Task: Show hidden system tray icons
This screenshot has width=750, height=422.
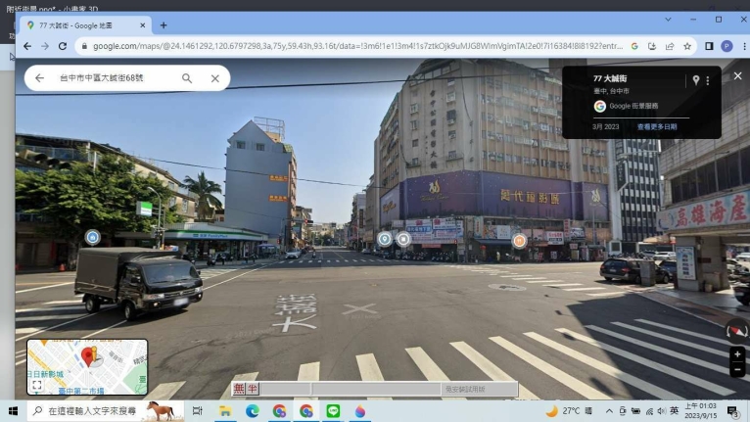Action: point(609,411)
